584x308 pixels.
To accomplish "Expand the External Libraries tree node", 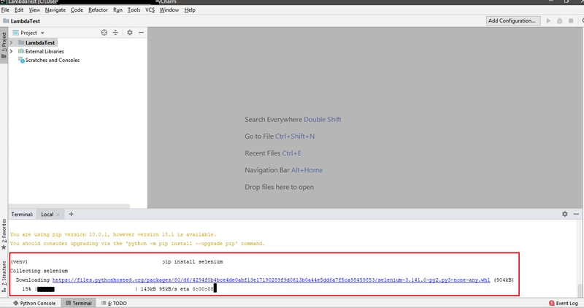I will click(x=11, y=52).
